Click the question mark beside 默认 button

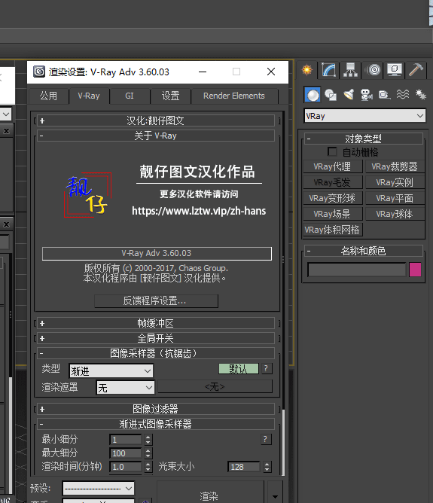266,368
